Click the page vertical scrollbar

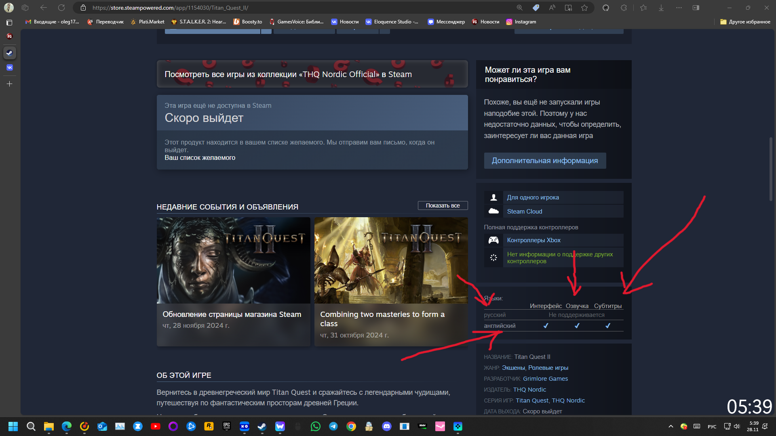point(771,170)
